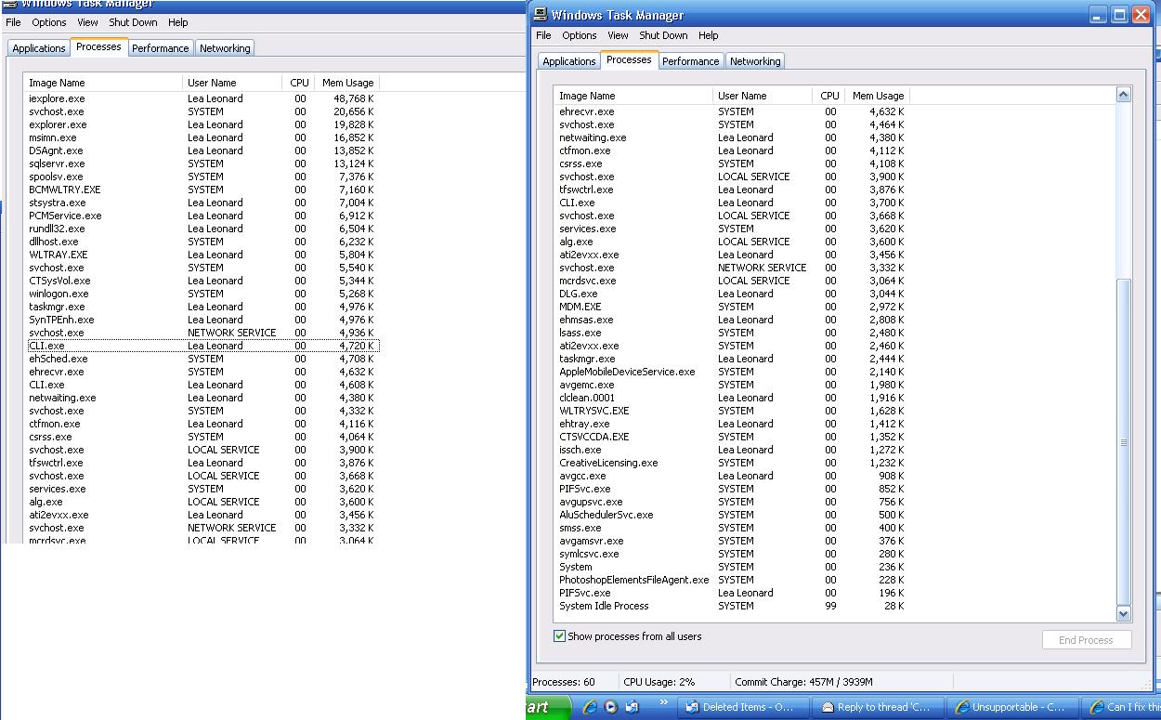Expand the quick launch overflow chevron
Viewport: 1161px width, 720px height.
[663, 702]
